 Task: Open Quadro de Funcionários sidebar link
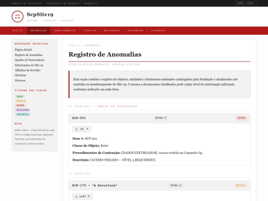click(30, 60)
